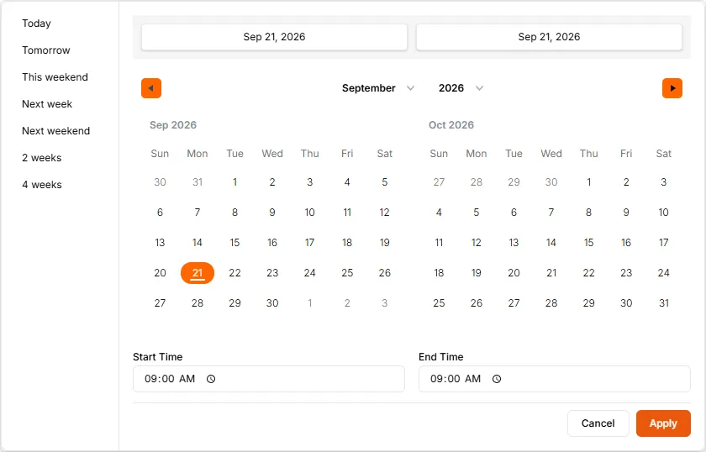Choose the Next week preset
The width and height of the screenshot is (706, 452).
(x=47, y=104)
